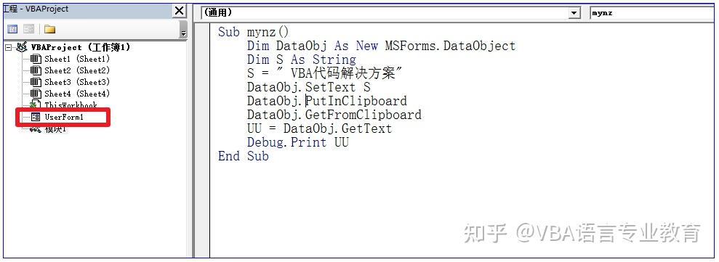Select the Sheet1 worksheet icon in tree
The height and width of the screenshot is (262, 719).
tap(36, 59)
